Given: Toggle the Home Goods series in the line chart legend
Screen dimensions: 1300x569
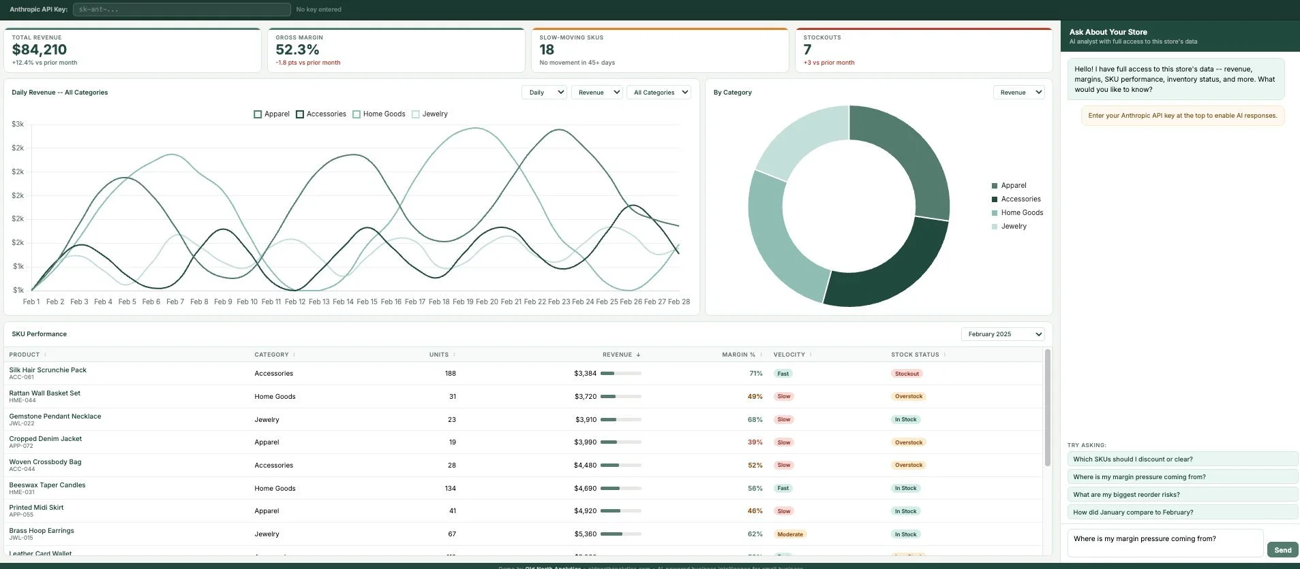Looking at the screenshot, I should pyautogui.click(x=379, y=114).
